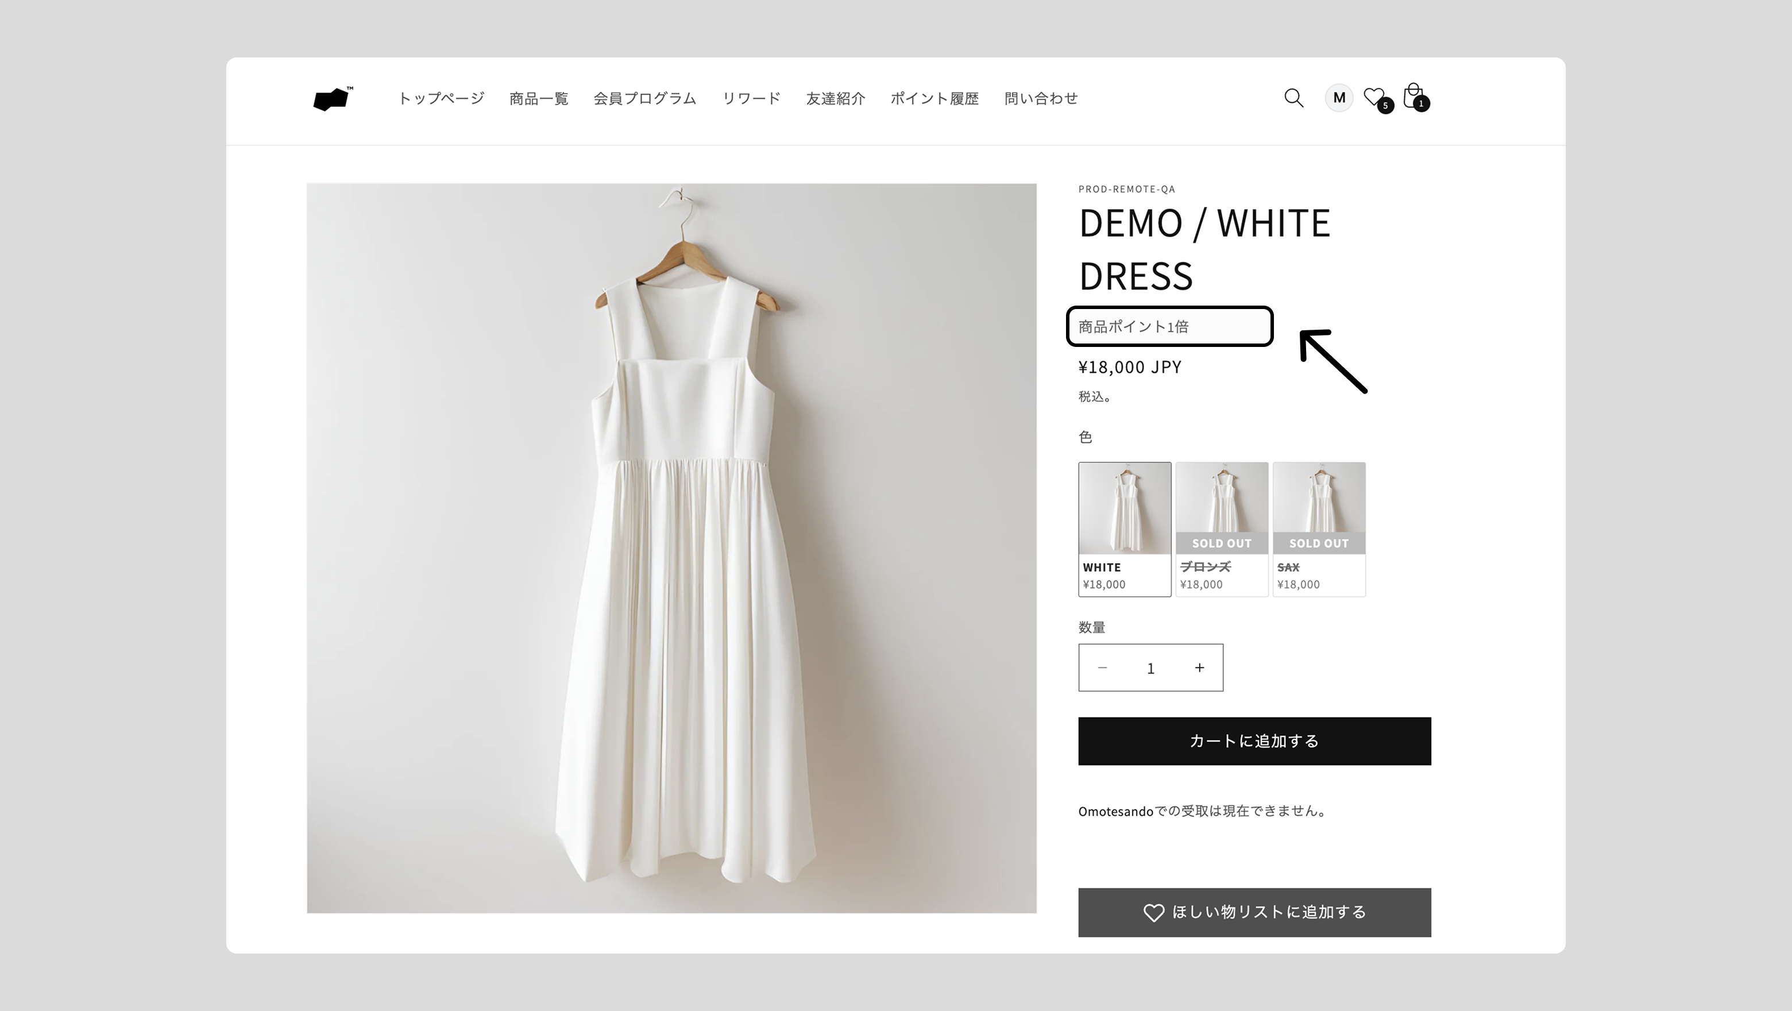
Task: Open 会員プログラム menu item
Action: (645, 99)
